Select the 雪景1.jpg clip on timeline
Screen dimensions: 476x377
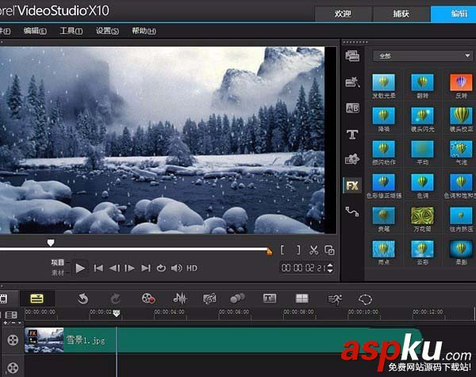pos(223,340)
